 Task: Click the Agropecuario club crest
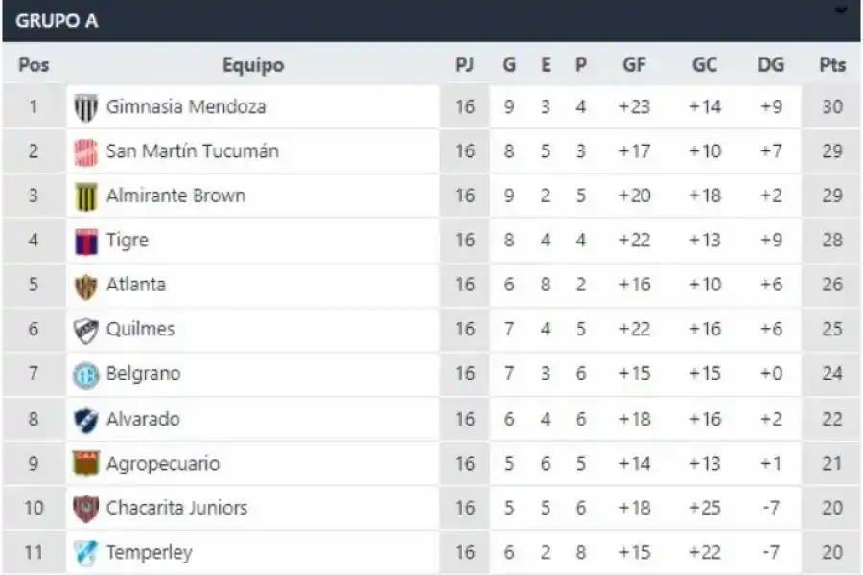pyautogui.click(x=85, y=462)
